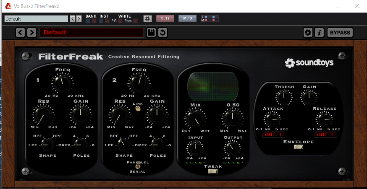Adjust filter 1 Freq knob
This screenshot has height=189, width=367.
click(x=62, y=83)
